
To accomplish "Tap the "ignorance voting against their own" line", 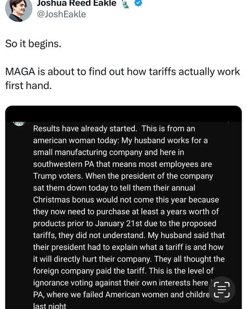I will coord(121,283).
